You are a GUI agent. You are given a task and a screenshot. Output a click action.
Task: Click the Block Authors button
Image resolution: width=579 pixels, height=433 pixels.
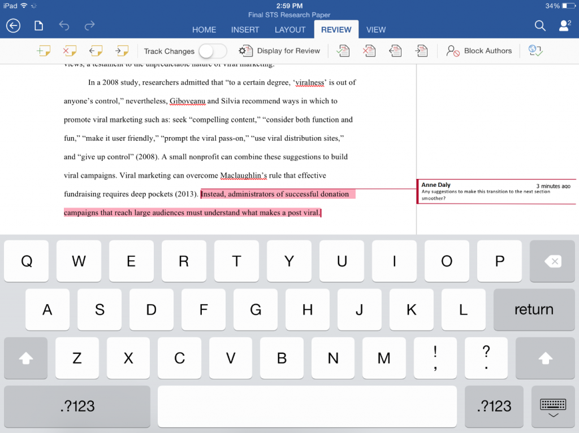click(479, 50)
